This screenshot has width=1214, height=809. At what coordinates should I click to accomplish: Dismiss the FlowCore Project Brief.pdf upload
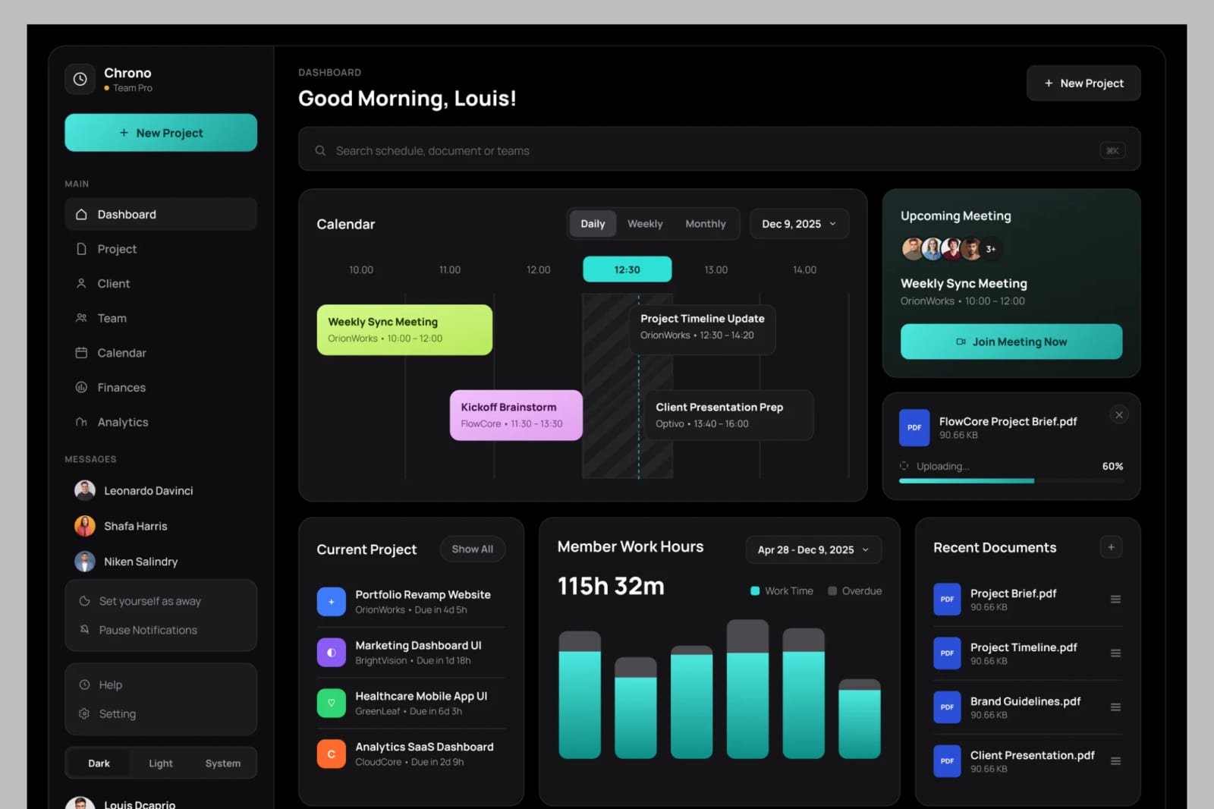click(1118, 414)
